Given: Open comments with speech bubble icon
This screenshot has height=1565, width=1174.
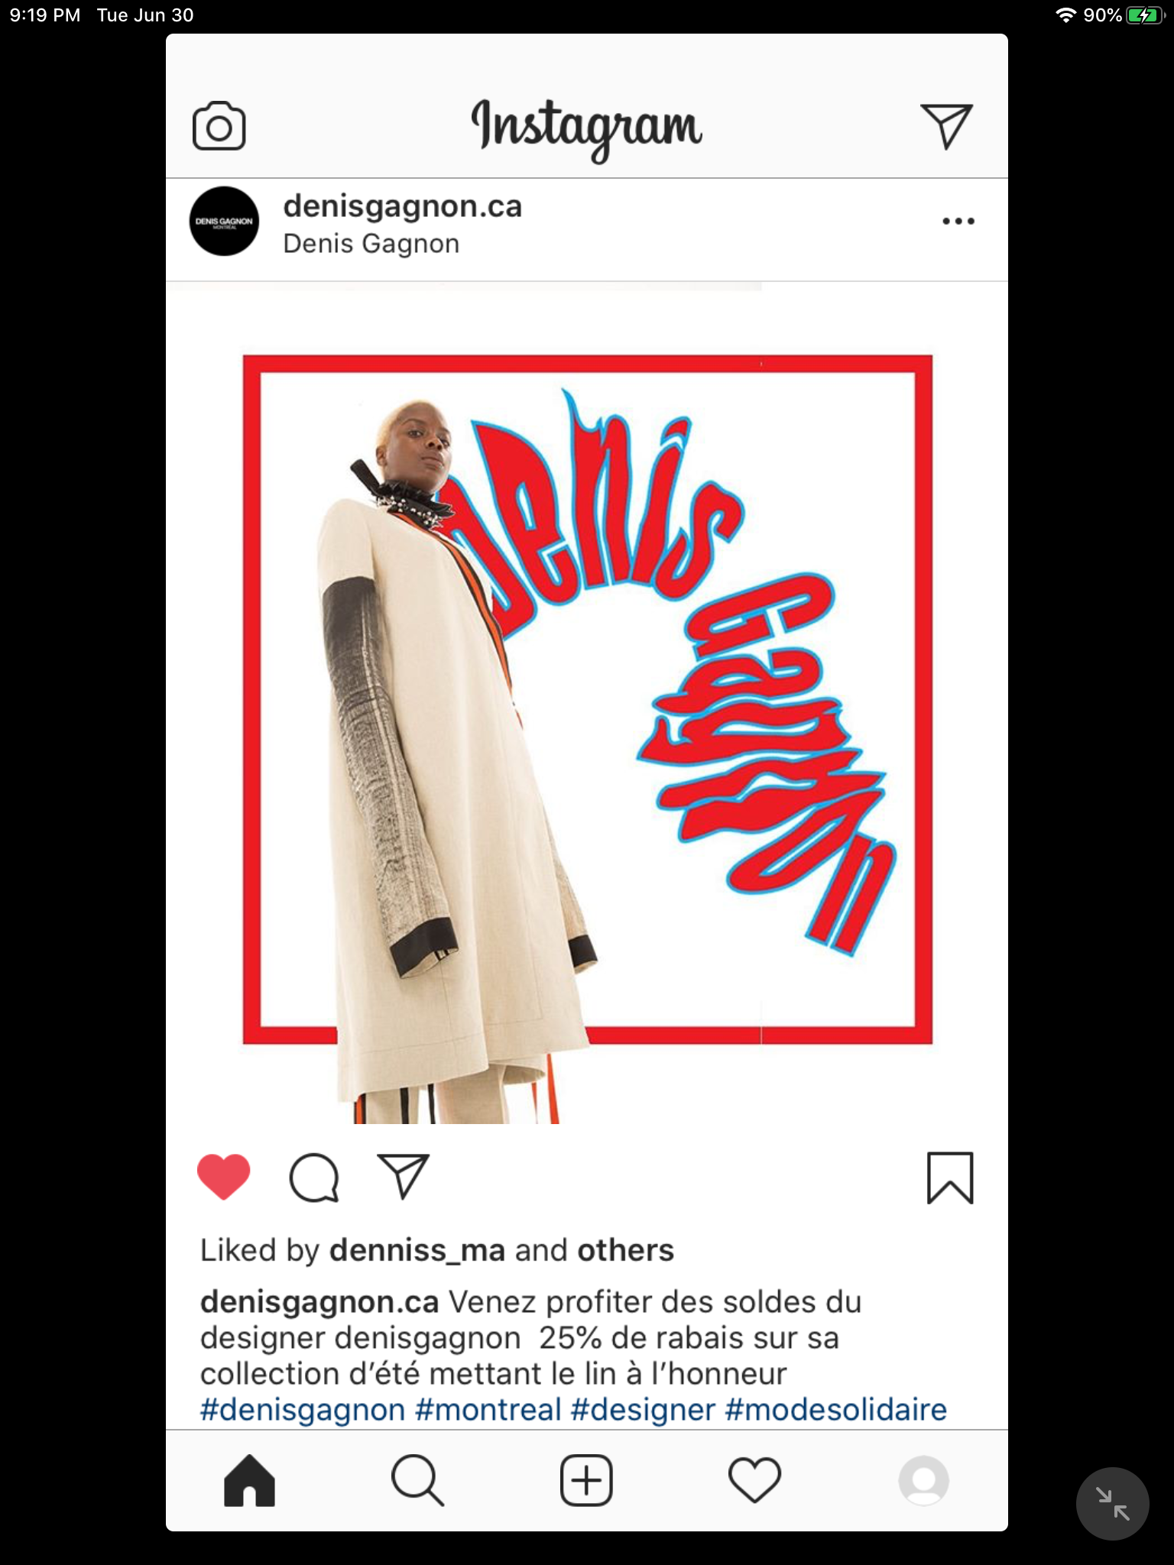Looking at the screenshot, I should click(x=314, y=1178).
